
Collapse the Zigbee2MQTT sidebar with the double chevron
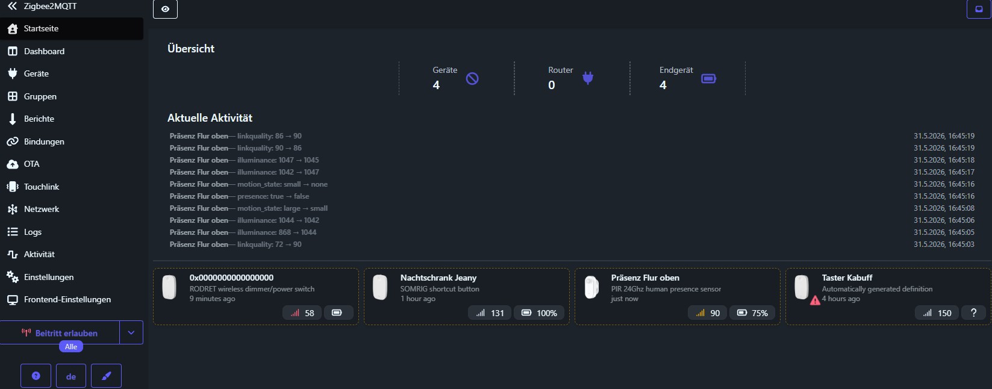click(x=12, y=6)
